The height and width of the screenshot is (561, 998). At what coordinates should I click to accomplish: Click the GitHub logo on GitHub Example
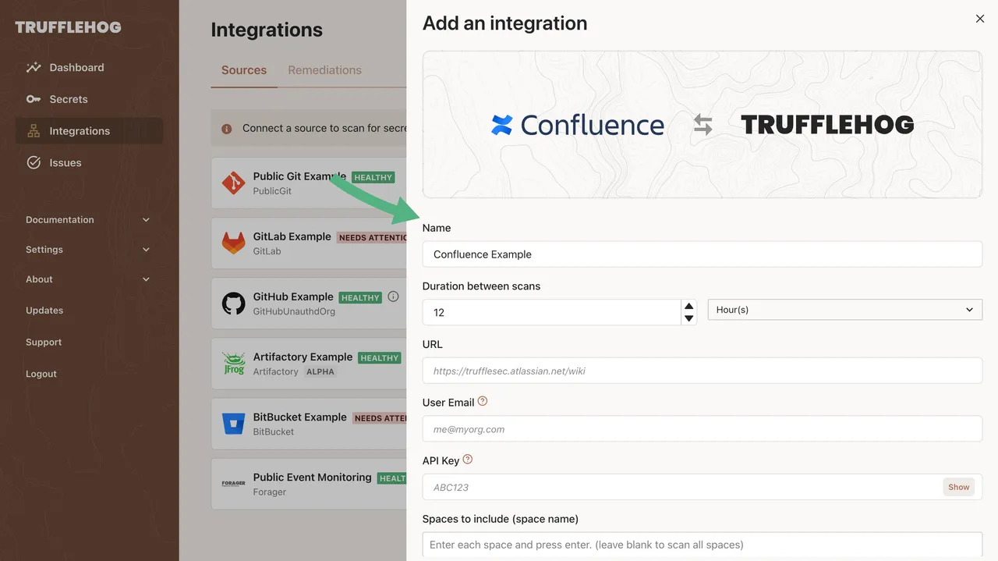(233, 303)
